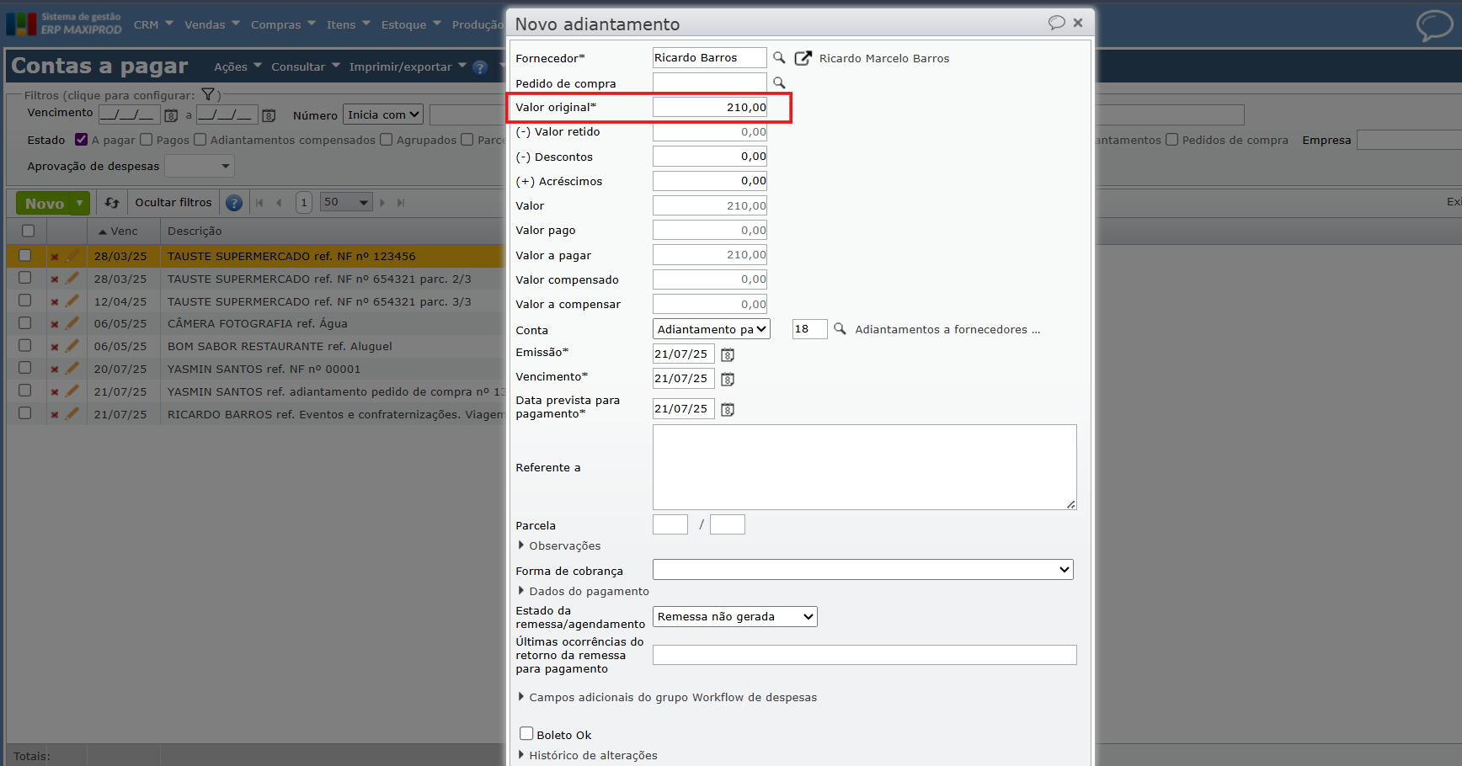Open the comment bubble in Novo adiantamento title
1462x766 pixels.
click(1056, 23)
